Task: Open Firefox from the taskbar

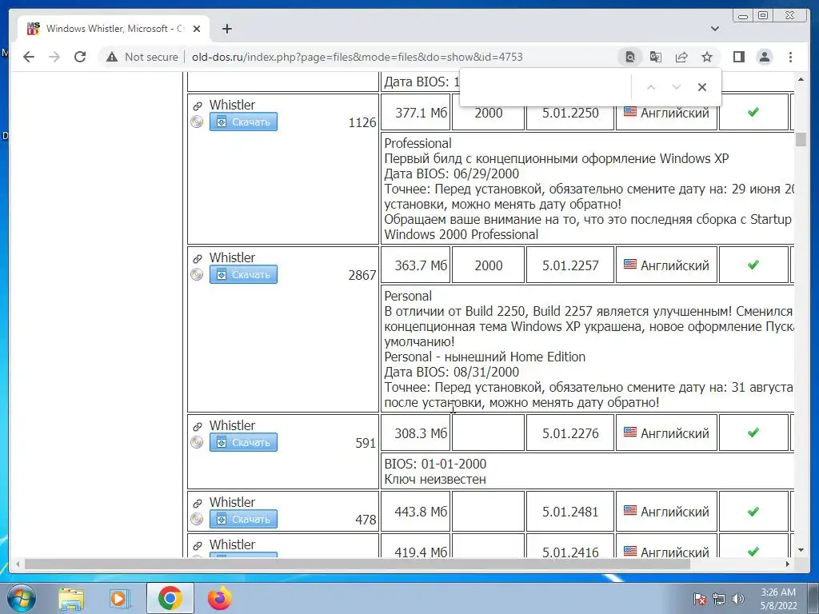Action: point(219,599)
